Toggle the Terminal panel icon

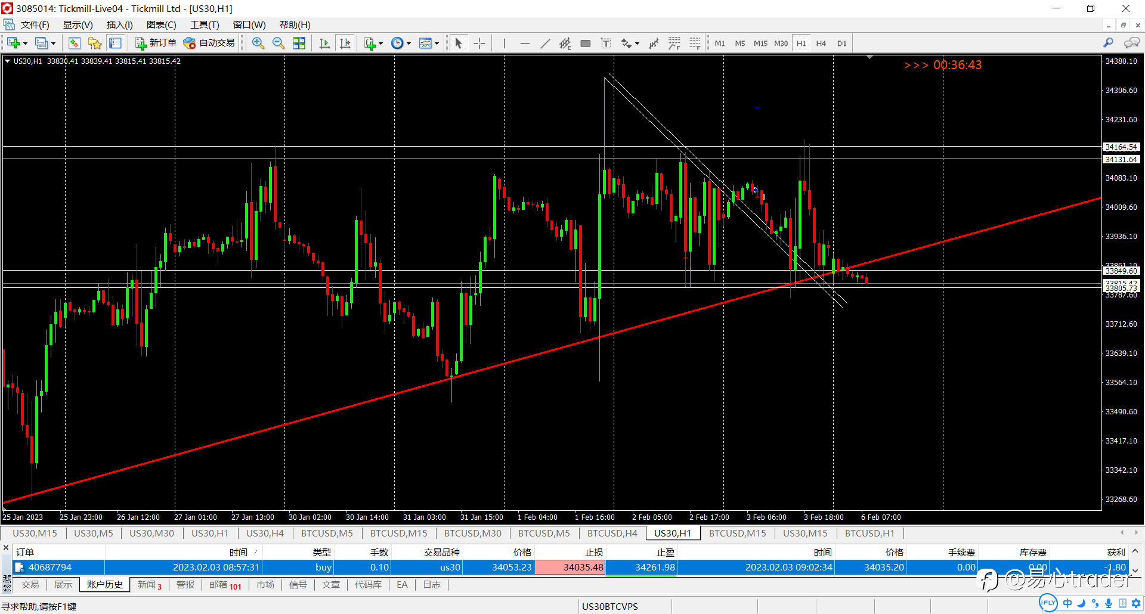point(115,43)
